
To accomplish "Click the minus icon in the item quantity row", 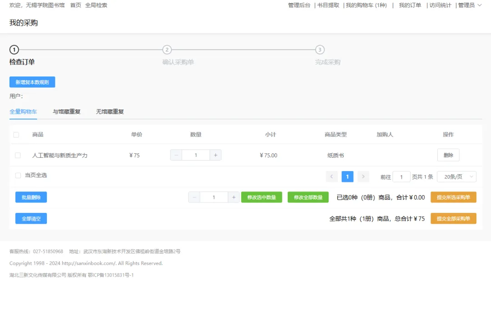I will click(176, 155).
